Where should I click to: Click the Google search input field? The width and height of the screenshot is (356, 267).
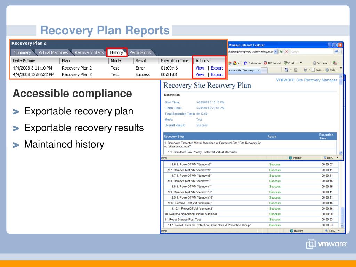311,51
